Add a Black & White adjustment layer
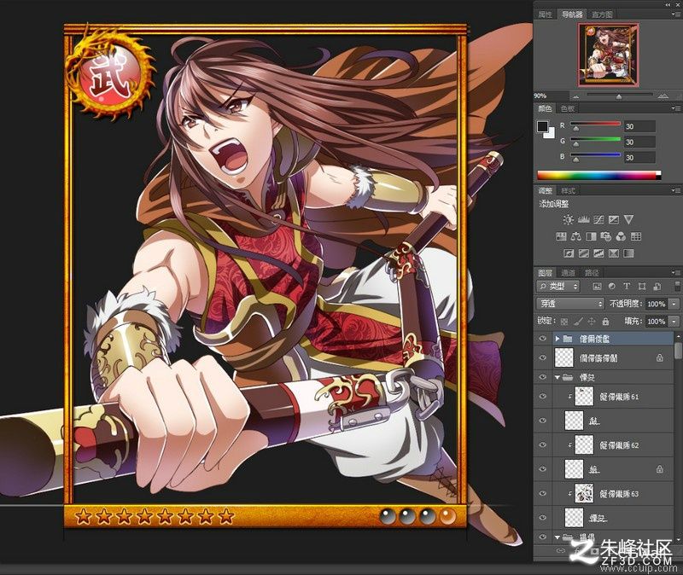This screenshot has height=575, width=683. pyautogui.click(x=591, y=236)
